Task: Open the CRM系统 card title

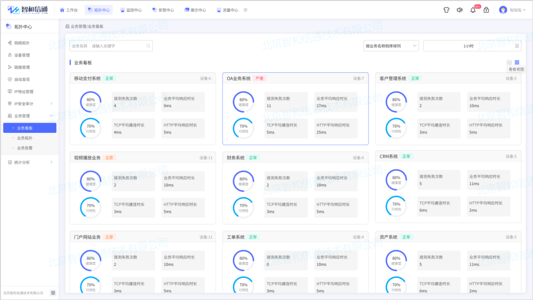Action: point(389,156)
